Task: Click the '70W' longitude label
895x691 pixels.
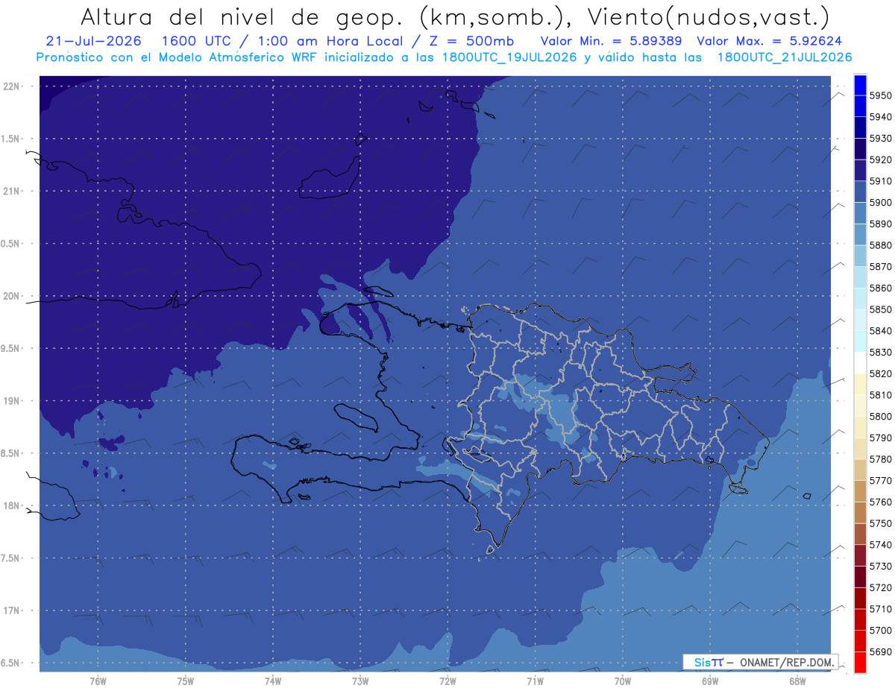Action: 623,681
